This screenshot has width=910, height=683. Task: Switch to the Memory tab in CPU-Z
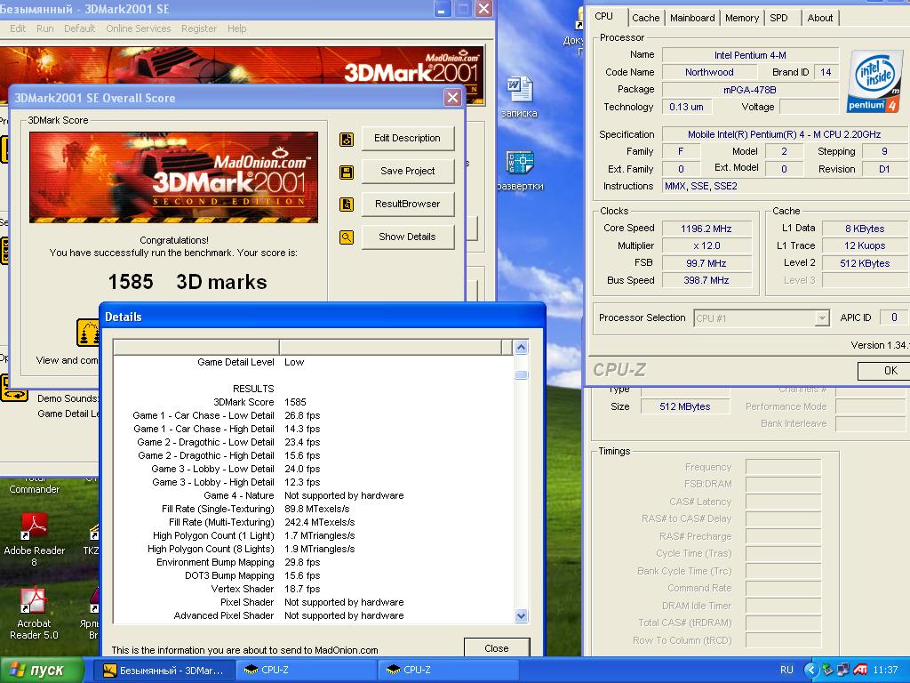pyautogui.click(x=742, y=18)
